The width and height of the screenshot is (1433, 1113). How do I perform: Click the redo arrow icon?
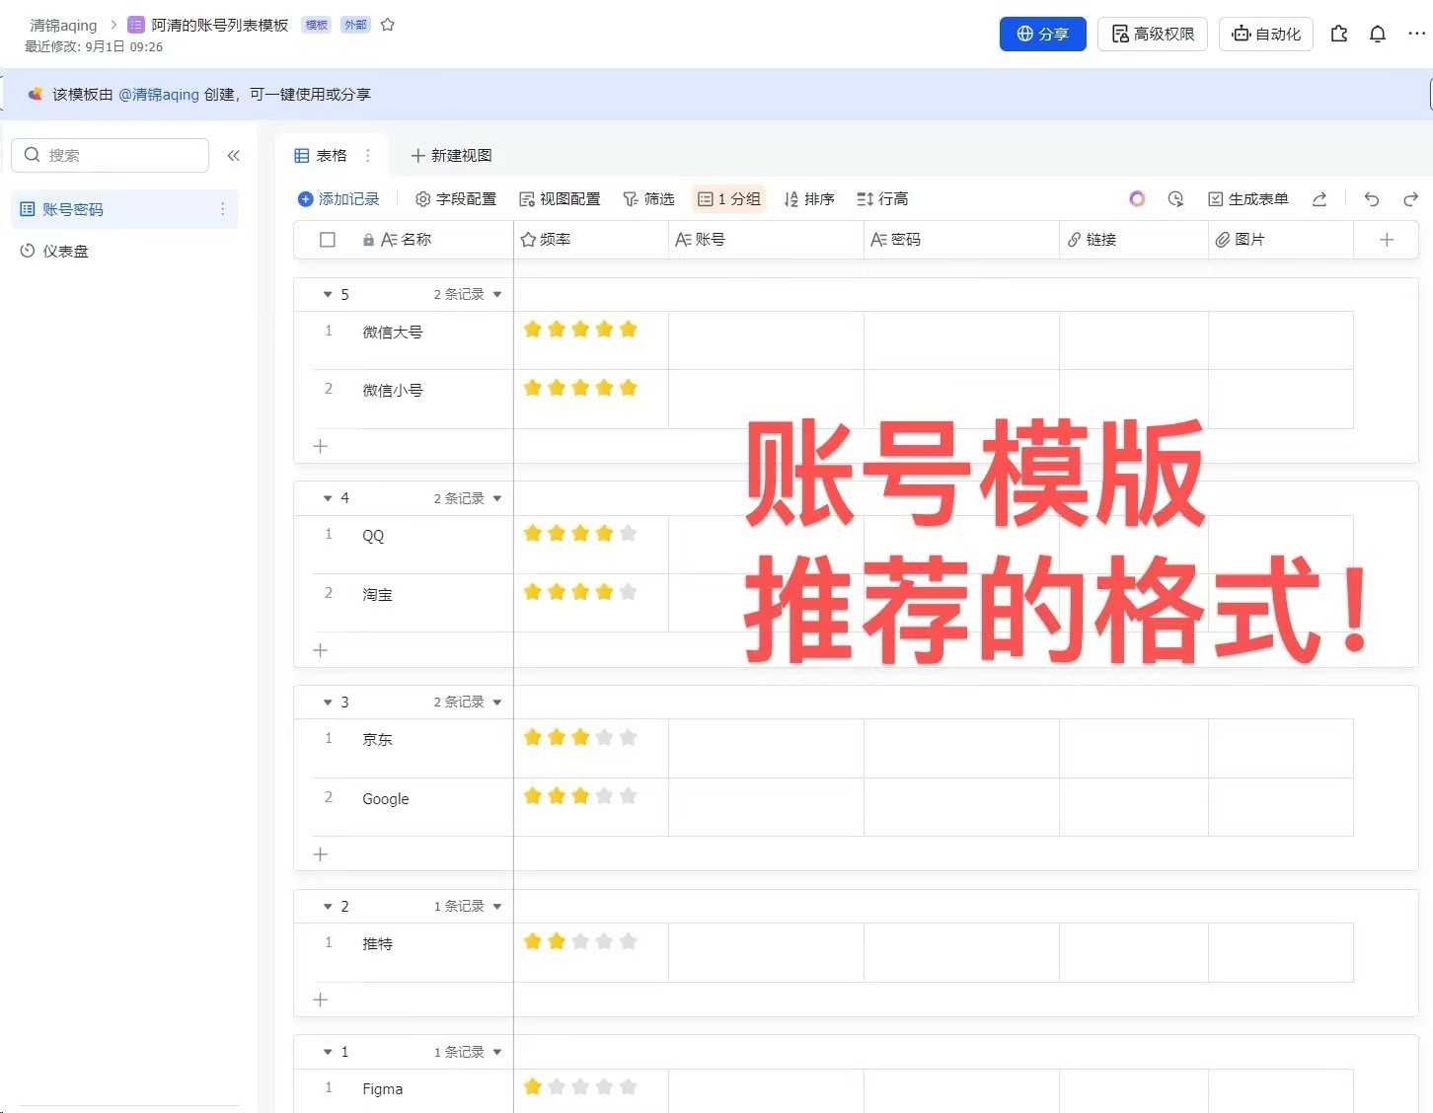[x=1410, y=199]
